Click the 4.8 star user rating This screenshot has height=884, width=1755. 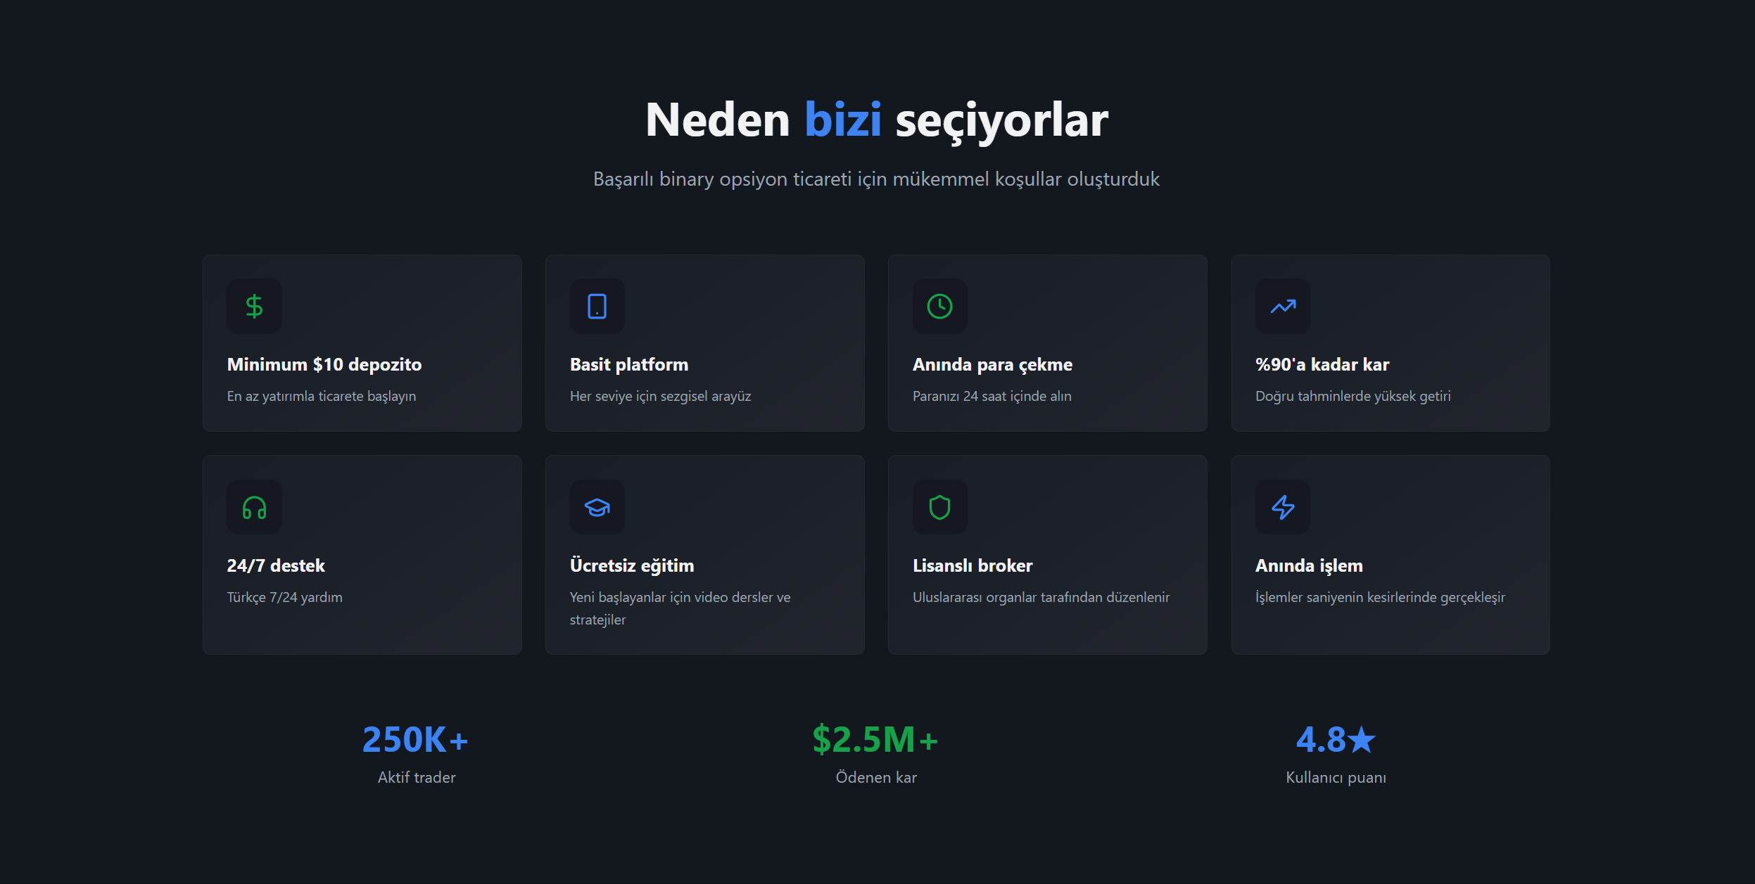pyautogui.click(x=1335, y=740)
